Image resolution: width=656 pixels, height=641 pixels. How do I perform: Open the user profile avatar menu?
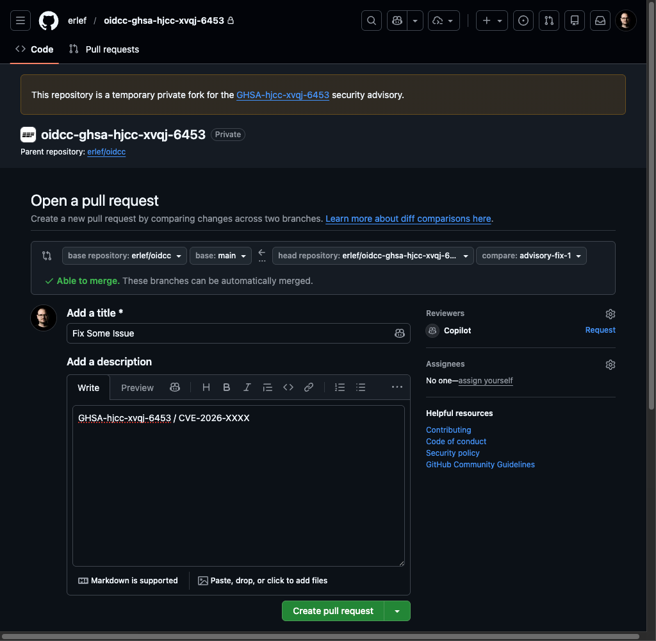coord(625,21)
